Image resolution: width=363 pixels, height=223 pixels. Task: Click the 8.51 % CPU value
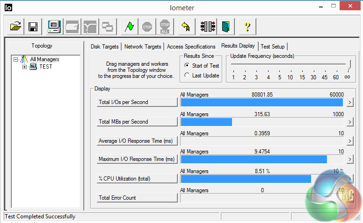click(x=262, y=171)
